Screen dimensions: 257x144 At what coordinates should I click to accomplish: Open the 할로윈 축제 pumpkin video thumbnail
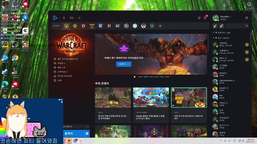(x=189, y=97)
